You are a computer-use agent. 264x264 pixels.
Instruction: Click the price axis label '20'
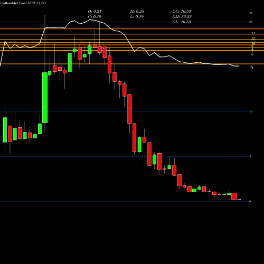click(x=251, y=22)
